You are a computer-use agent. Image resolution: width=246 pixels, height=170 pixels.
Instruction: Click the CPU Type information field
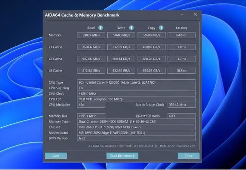pos(136,83)
